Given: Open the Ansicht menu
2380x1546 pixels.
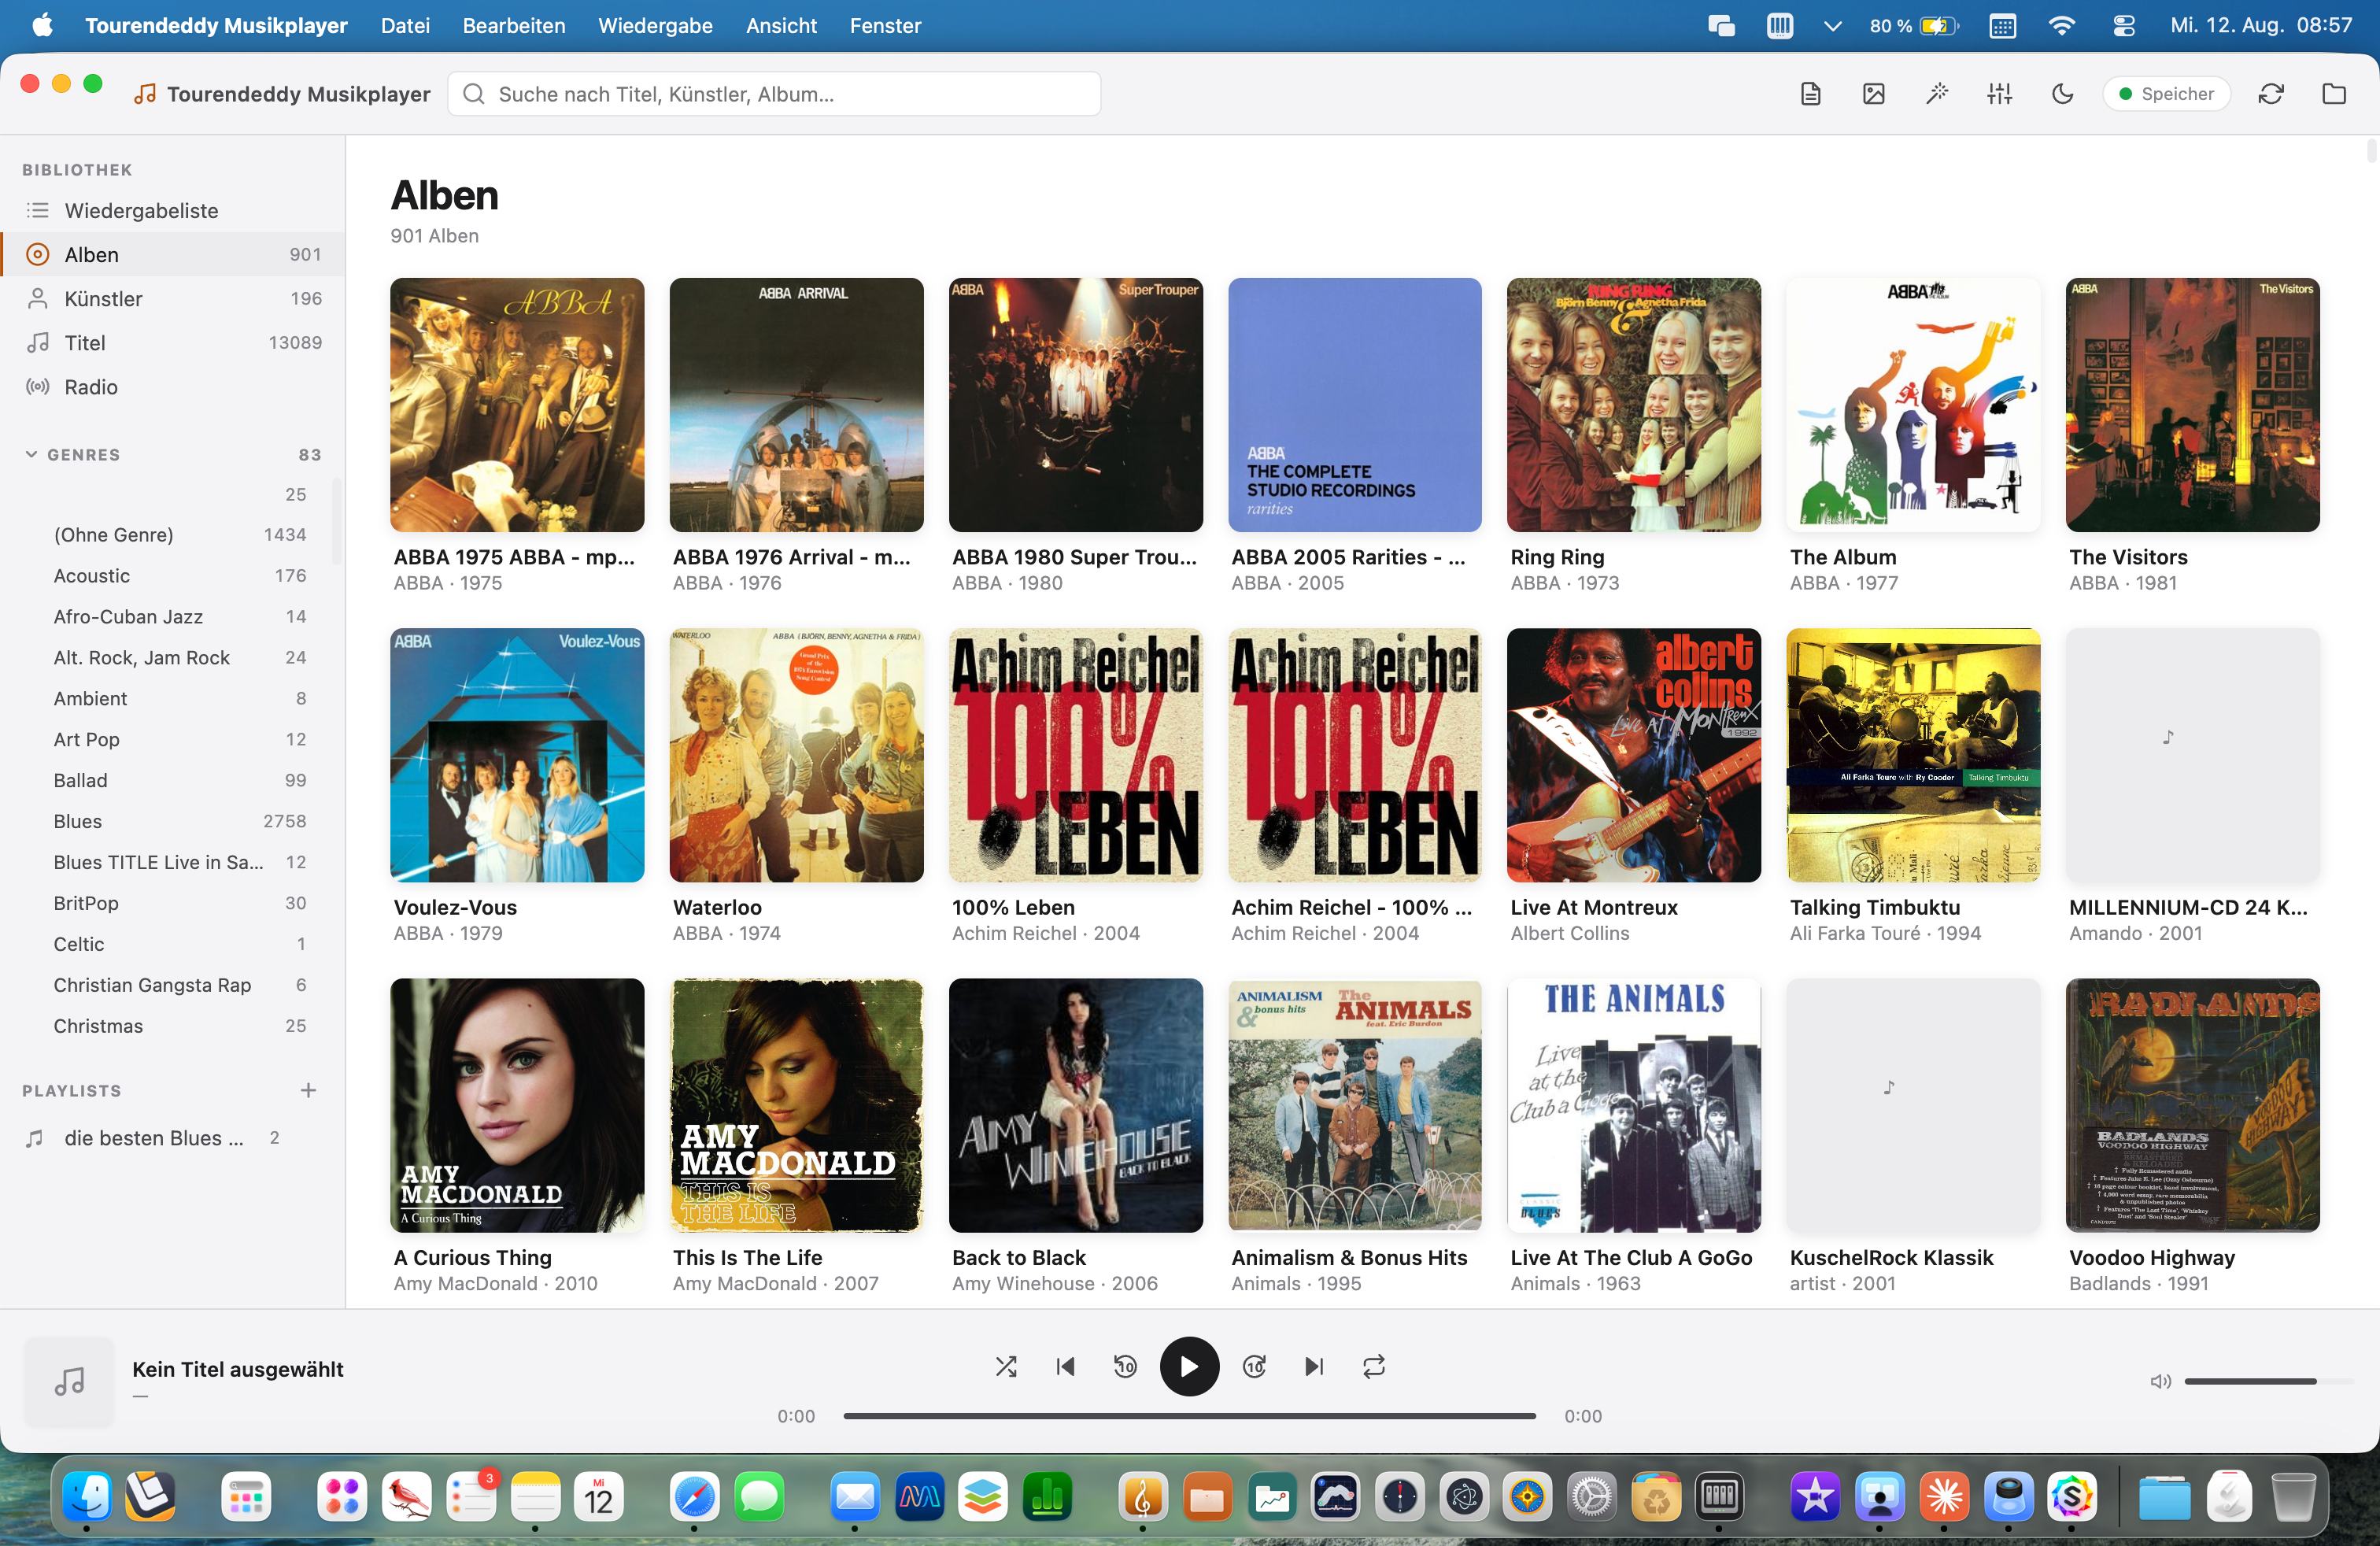Looking at the screenshot, I should 781,25.
